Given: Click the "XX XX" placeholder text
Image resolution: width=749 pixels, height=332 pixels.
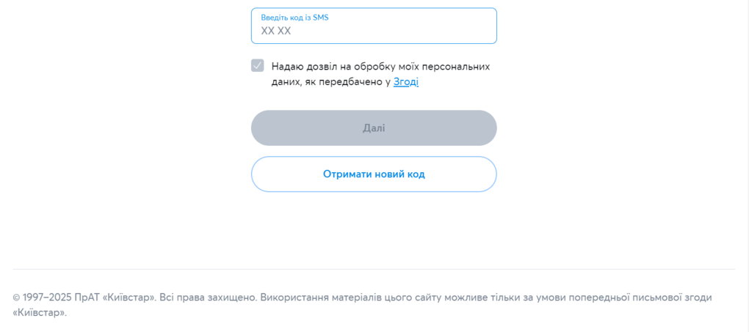Looking at the screenshot, I should 276,31.
